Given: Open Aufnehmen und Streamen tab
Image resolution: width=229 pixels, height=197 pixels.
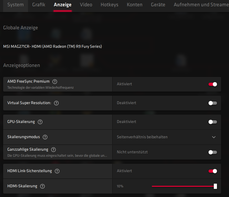Looking at the screenshot, I should [201, 5].
